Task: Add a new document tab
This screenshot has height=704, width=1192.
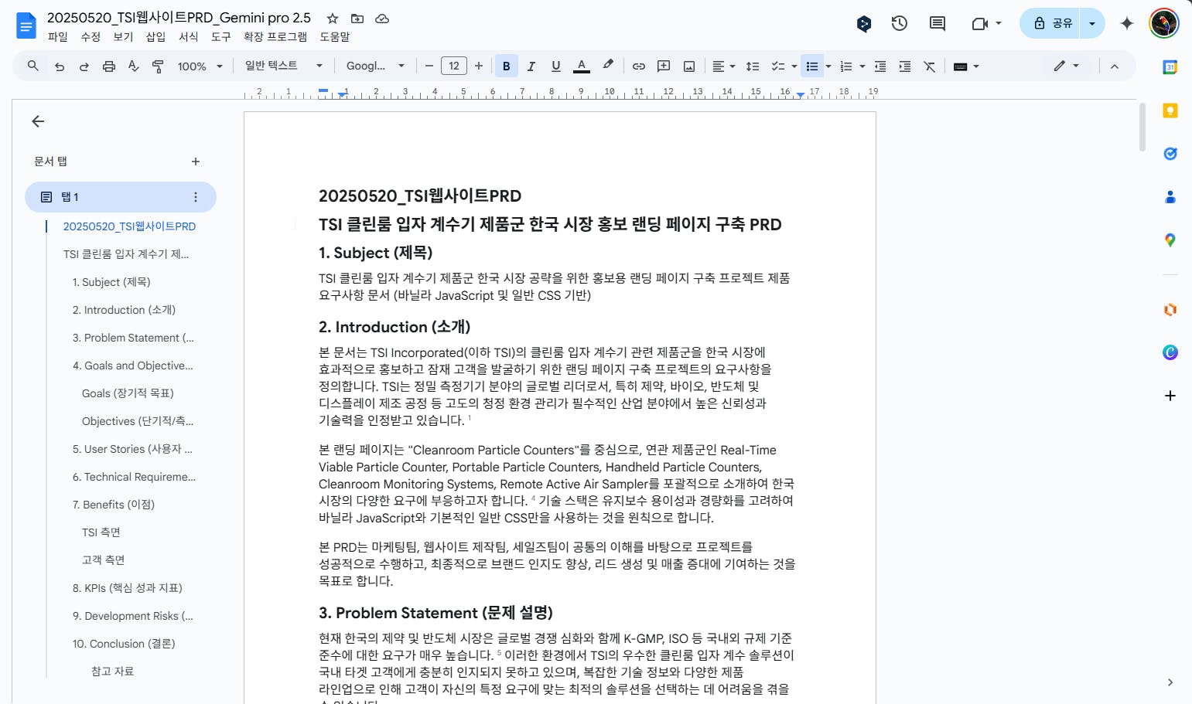Action: [x=196, y=162]
